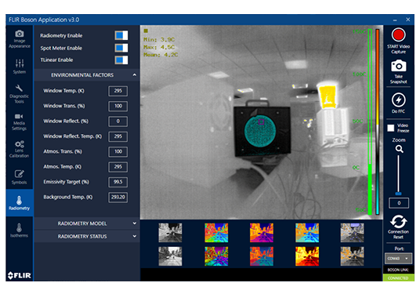Minimize the FLIR Boson Application window
This screenshot has height=290, width=420.
pyautogui.click(x=395, y=20)
